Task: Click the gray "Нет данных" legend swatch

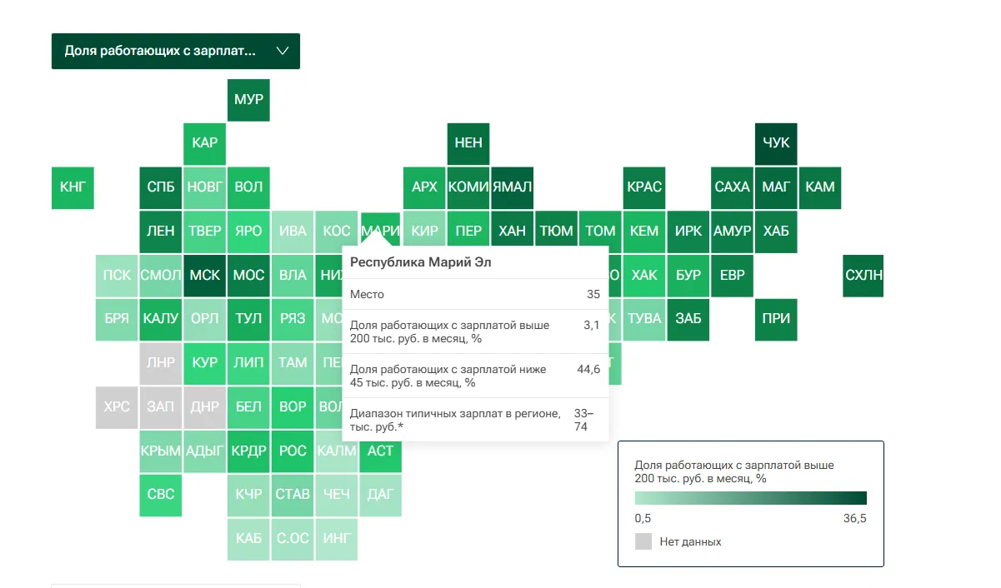Action: (643, 541)
